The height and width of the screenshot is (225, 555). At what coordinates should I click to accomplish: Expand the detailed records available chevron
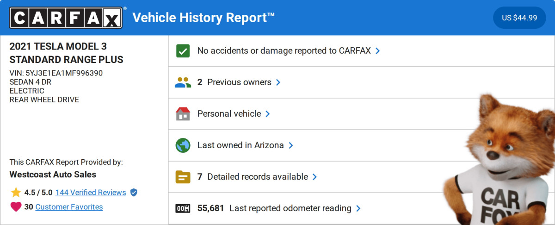(x=315, y=177)
